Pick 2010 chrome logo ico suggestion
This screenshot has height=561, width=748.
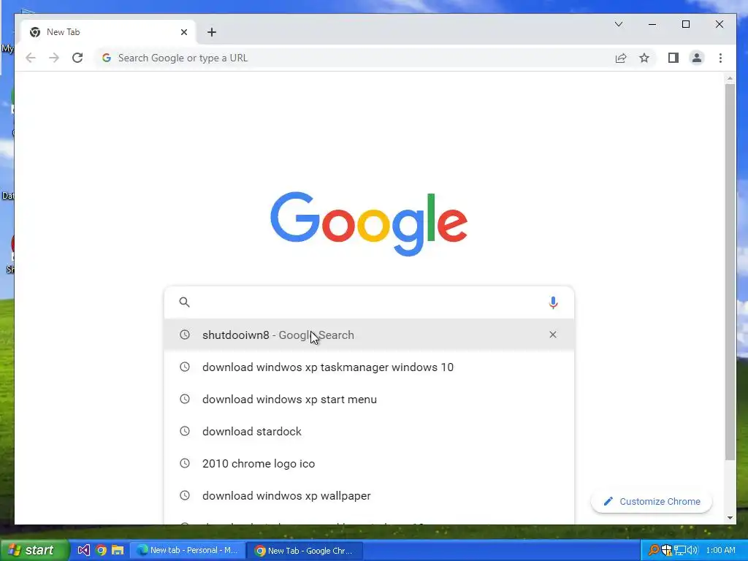(x=369, y=463)
